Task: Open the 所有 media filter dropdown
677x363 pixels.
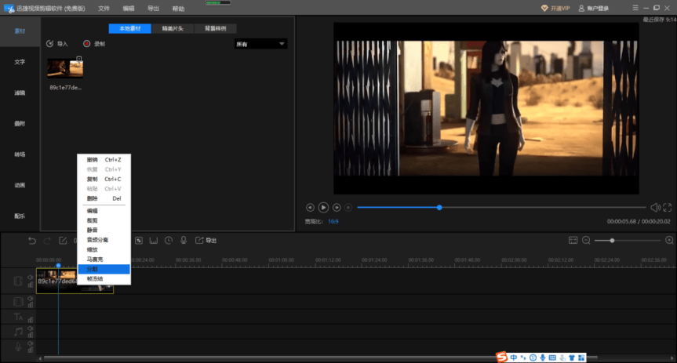Action: click(x=260, y=44)
